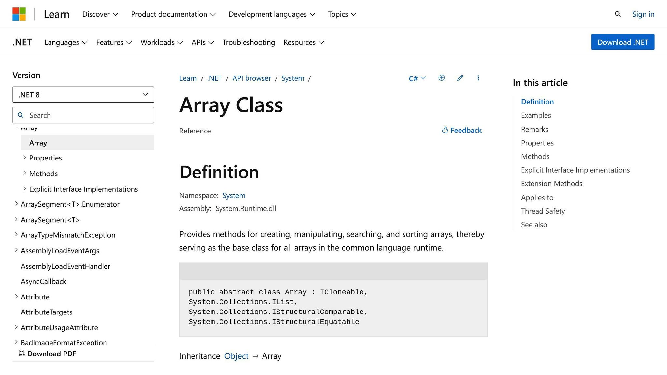This screenshot has height=375, width=667.
Task: Open the System namespace link
Action: (x=234, y=195)
